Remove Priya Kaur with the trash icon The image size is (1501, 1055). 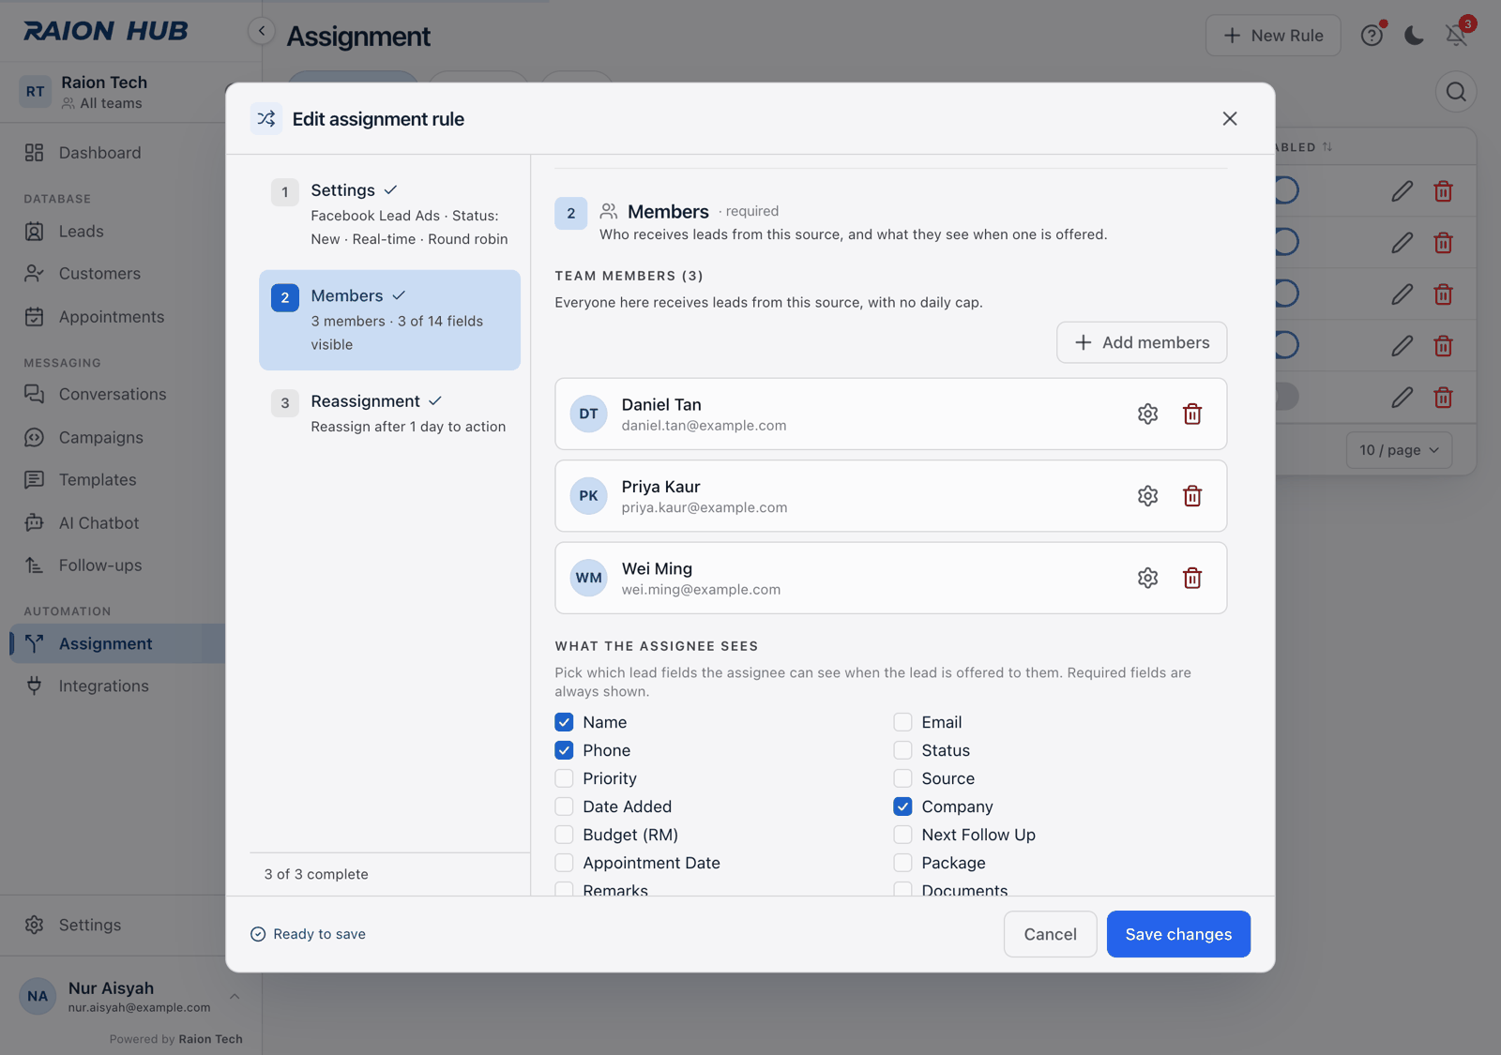click(1192, 496)
